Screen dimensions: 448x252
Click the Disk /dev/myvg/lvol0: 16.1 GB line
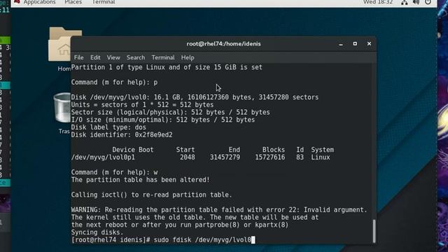pos(195,97)
